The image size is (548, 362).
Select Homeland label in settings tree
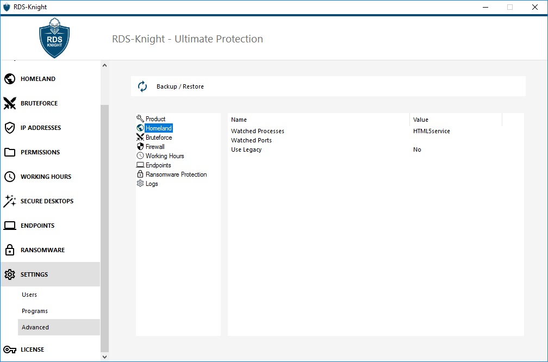[x=159, y=128]
